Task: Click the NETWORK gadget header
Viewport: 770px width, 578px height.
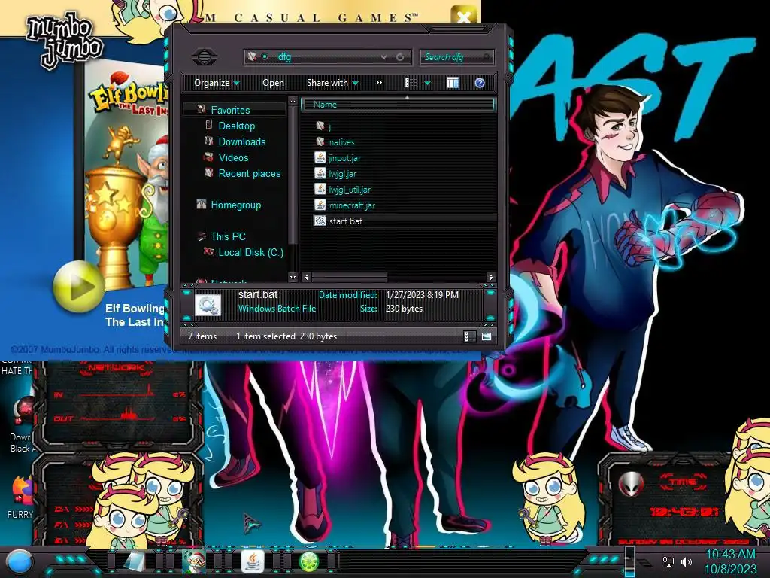Action: click(116, 367)
